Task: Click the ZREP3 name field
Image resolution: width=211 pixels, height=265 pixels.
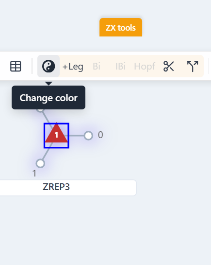Action: (x=67, y=188)
